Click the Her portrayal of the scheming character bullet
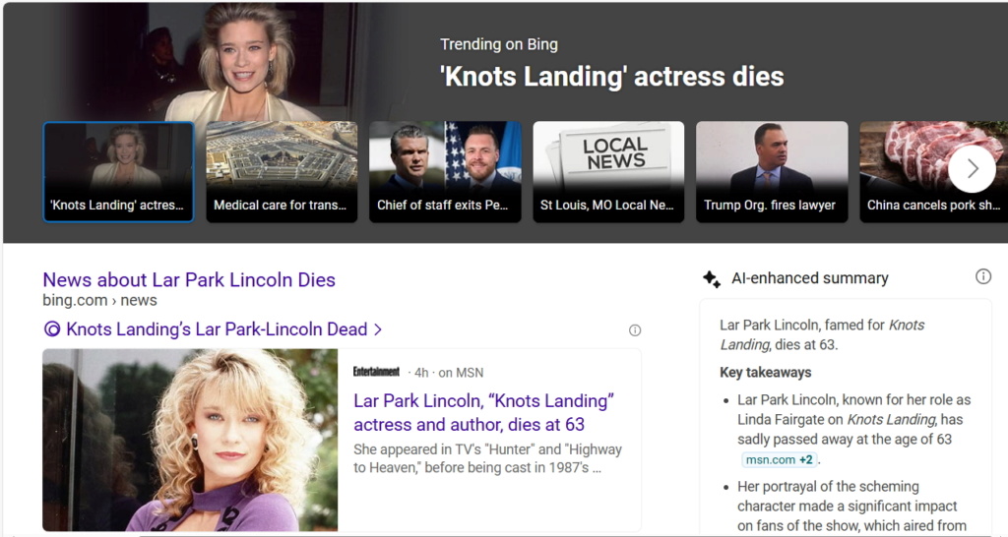Screen dimensions: 1008x537 coord(851,507)
